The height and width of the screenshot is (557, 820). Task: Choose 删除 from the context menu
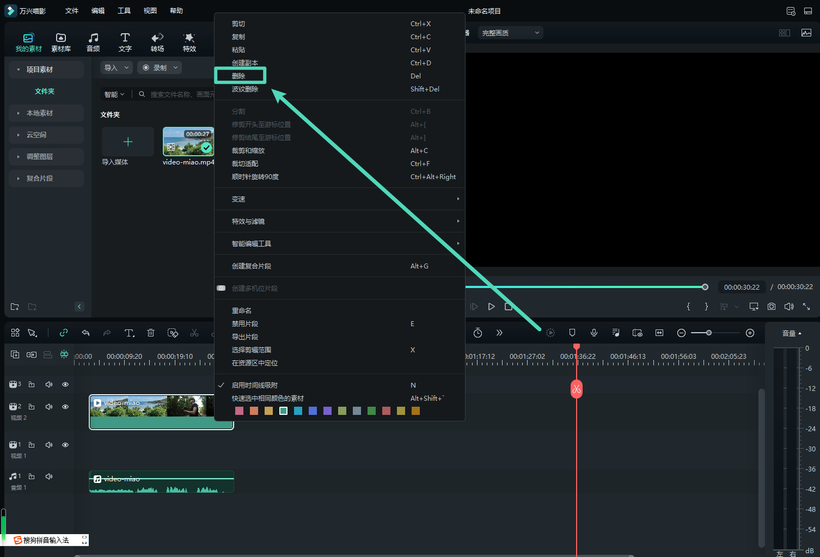(x=239, y=76)
